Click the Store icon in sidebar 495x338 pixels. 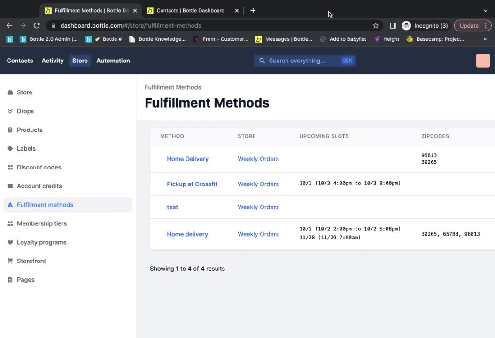10,92
